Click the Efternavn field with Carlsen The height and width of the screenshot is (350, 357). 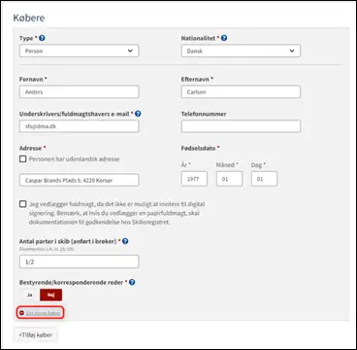[x=241, y=92]
